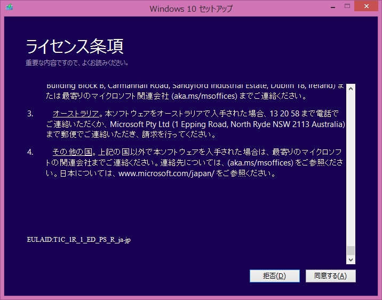Click the underlined その他の国 heading
382x300 pixels.
(73, 152)
